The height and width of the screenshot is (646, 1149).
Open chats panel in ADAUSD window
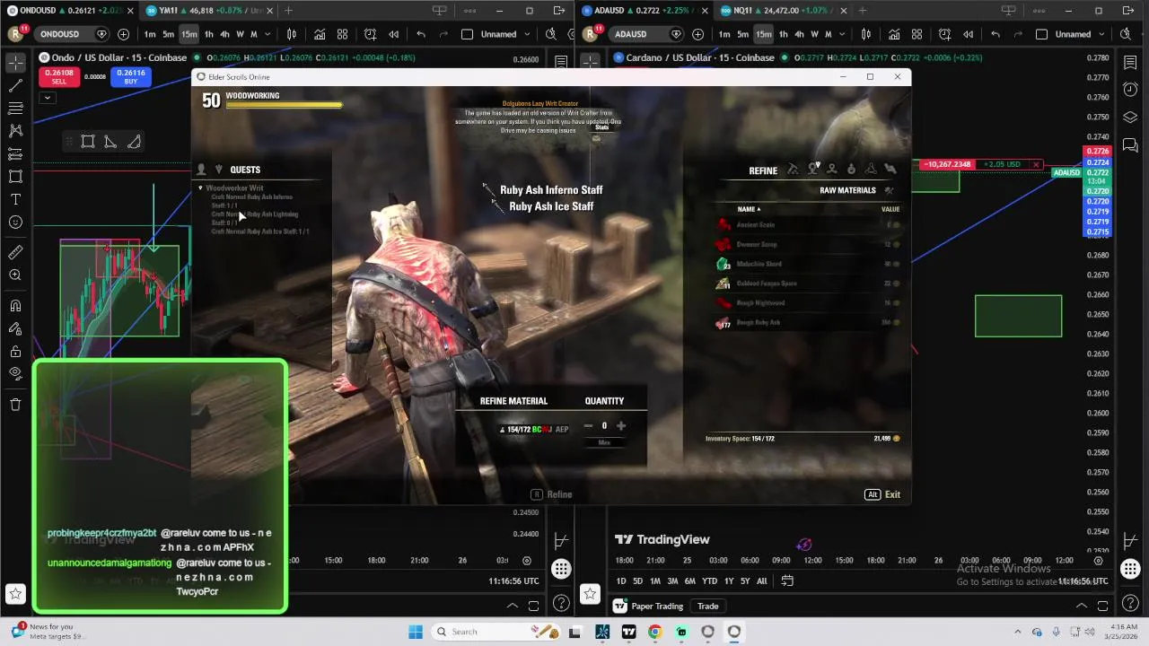pyautogui.click(x=1130, y=144)
